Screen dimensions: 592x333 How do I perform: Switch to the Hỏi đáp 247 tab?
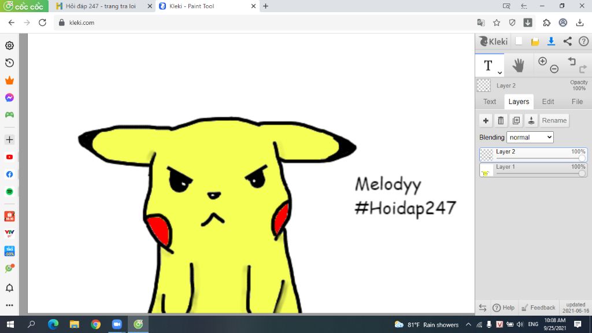[x=101, y=6]
